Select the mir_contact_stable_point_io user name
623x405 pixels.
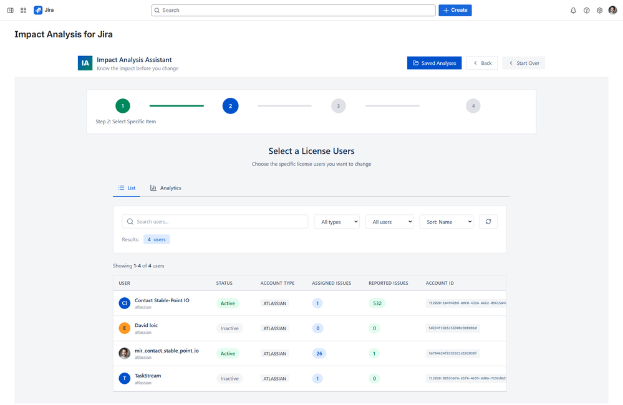coord(167,351)
